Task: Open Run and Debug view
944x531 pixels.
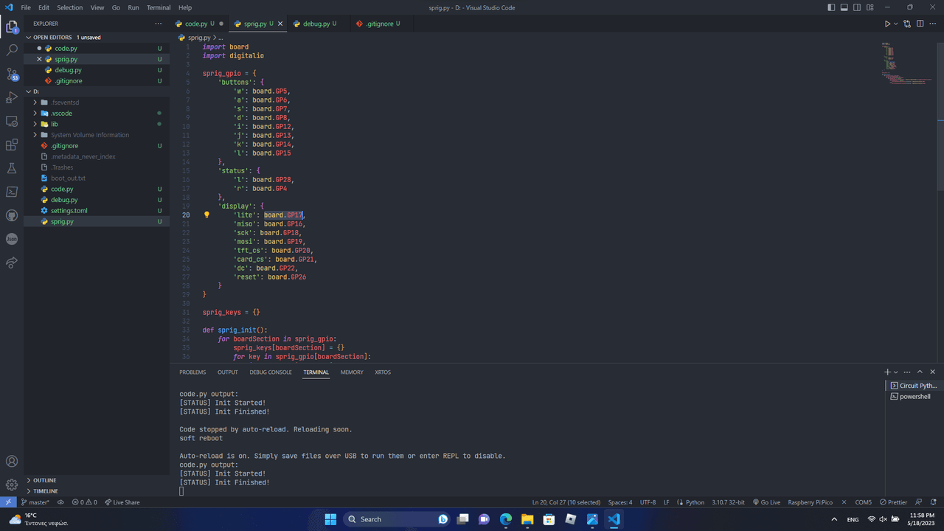Action: (12, 98)
